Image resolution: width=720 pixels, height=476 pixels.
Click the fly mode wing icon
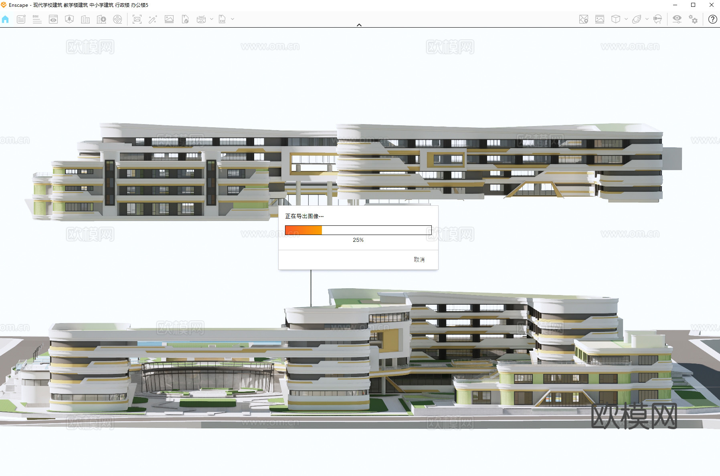point(637,19)
